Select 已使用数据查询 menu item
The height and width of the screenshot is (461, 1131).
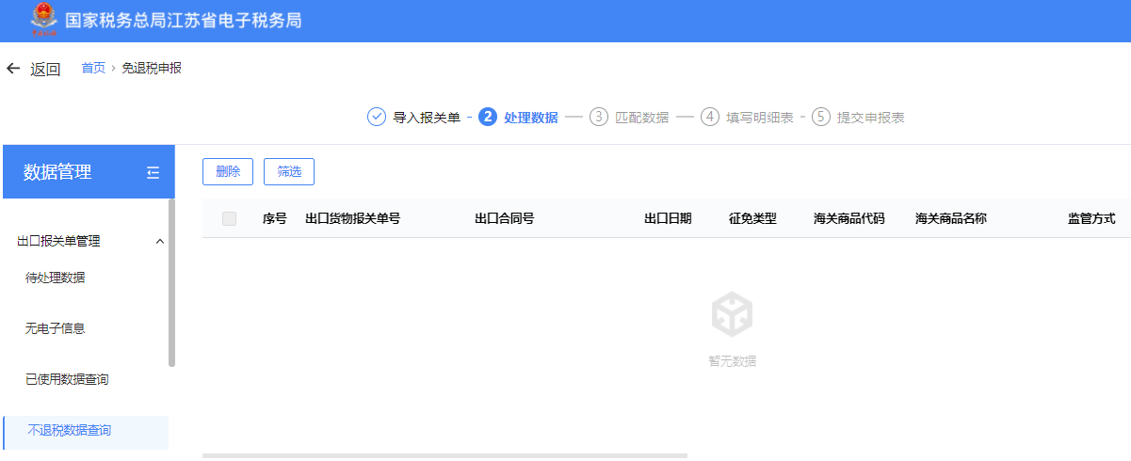67,379
